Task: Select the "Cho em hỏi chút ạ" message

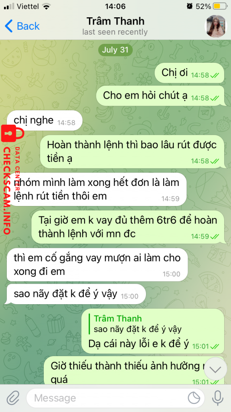Action: coord(160,96)
